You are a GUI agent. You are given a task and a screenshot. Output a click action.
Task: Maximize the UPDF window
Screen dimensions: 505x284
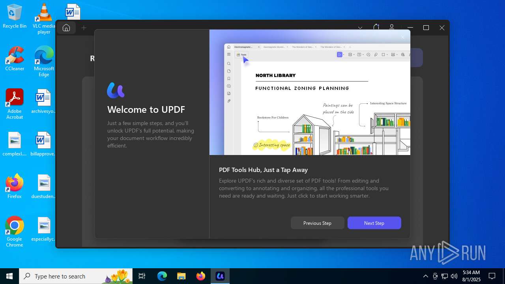(426, 28)
